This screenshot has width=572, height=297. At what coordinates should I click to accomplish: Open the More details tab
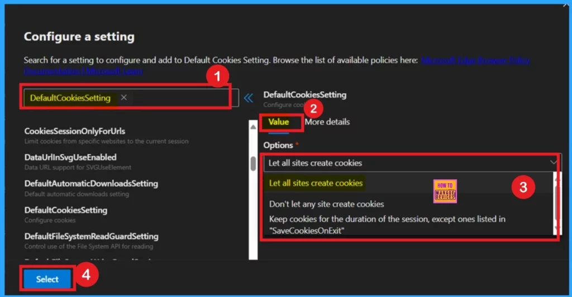[x=327, y=122]
